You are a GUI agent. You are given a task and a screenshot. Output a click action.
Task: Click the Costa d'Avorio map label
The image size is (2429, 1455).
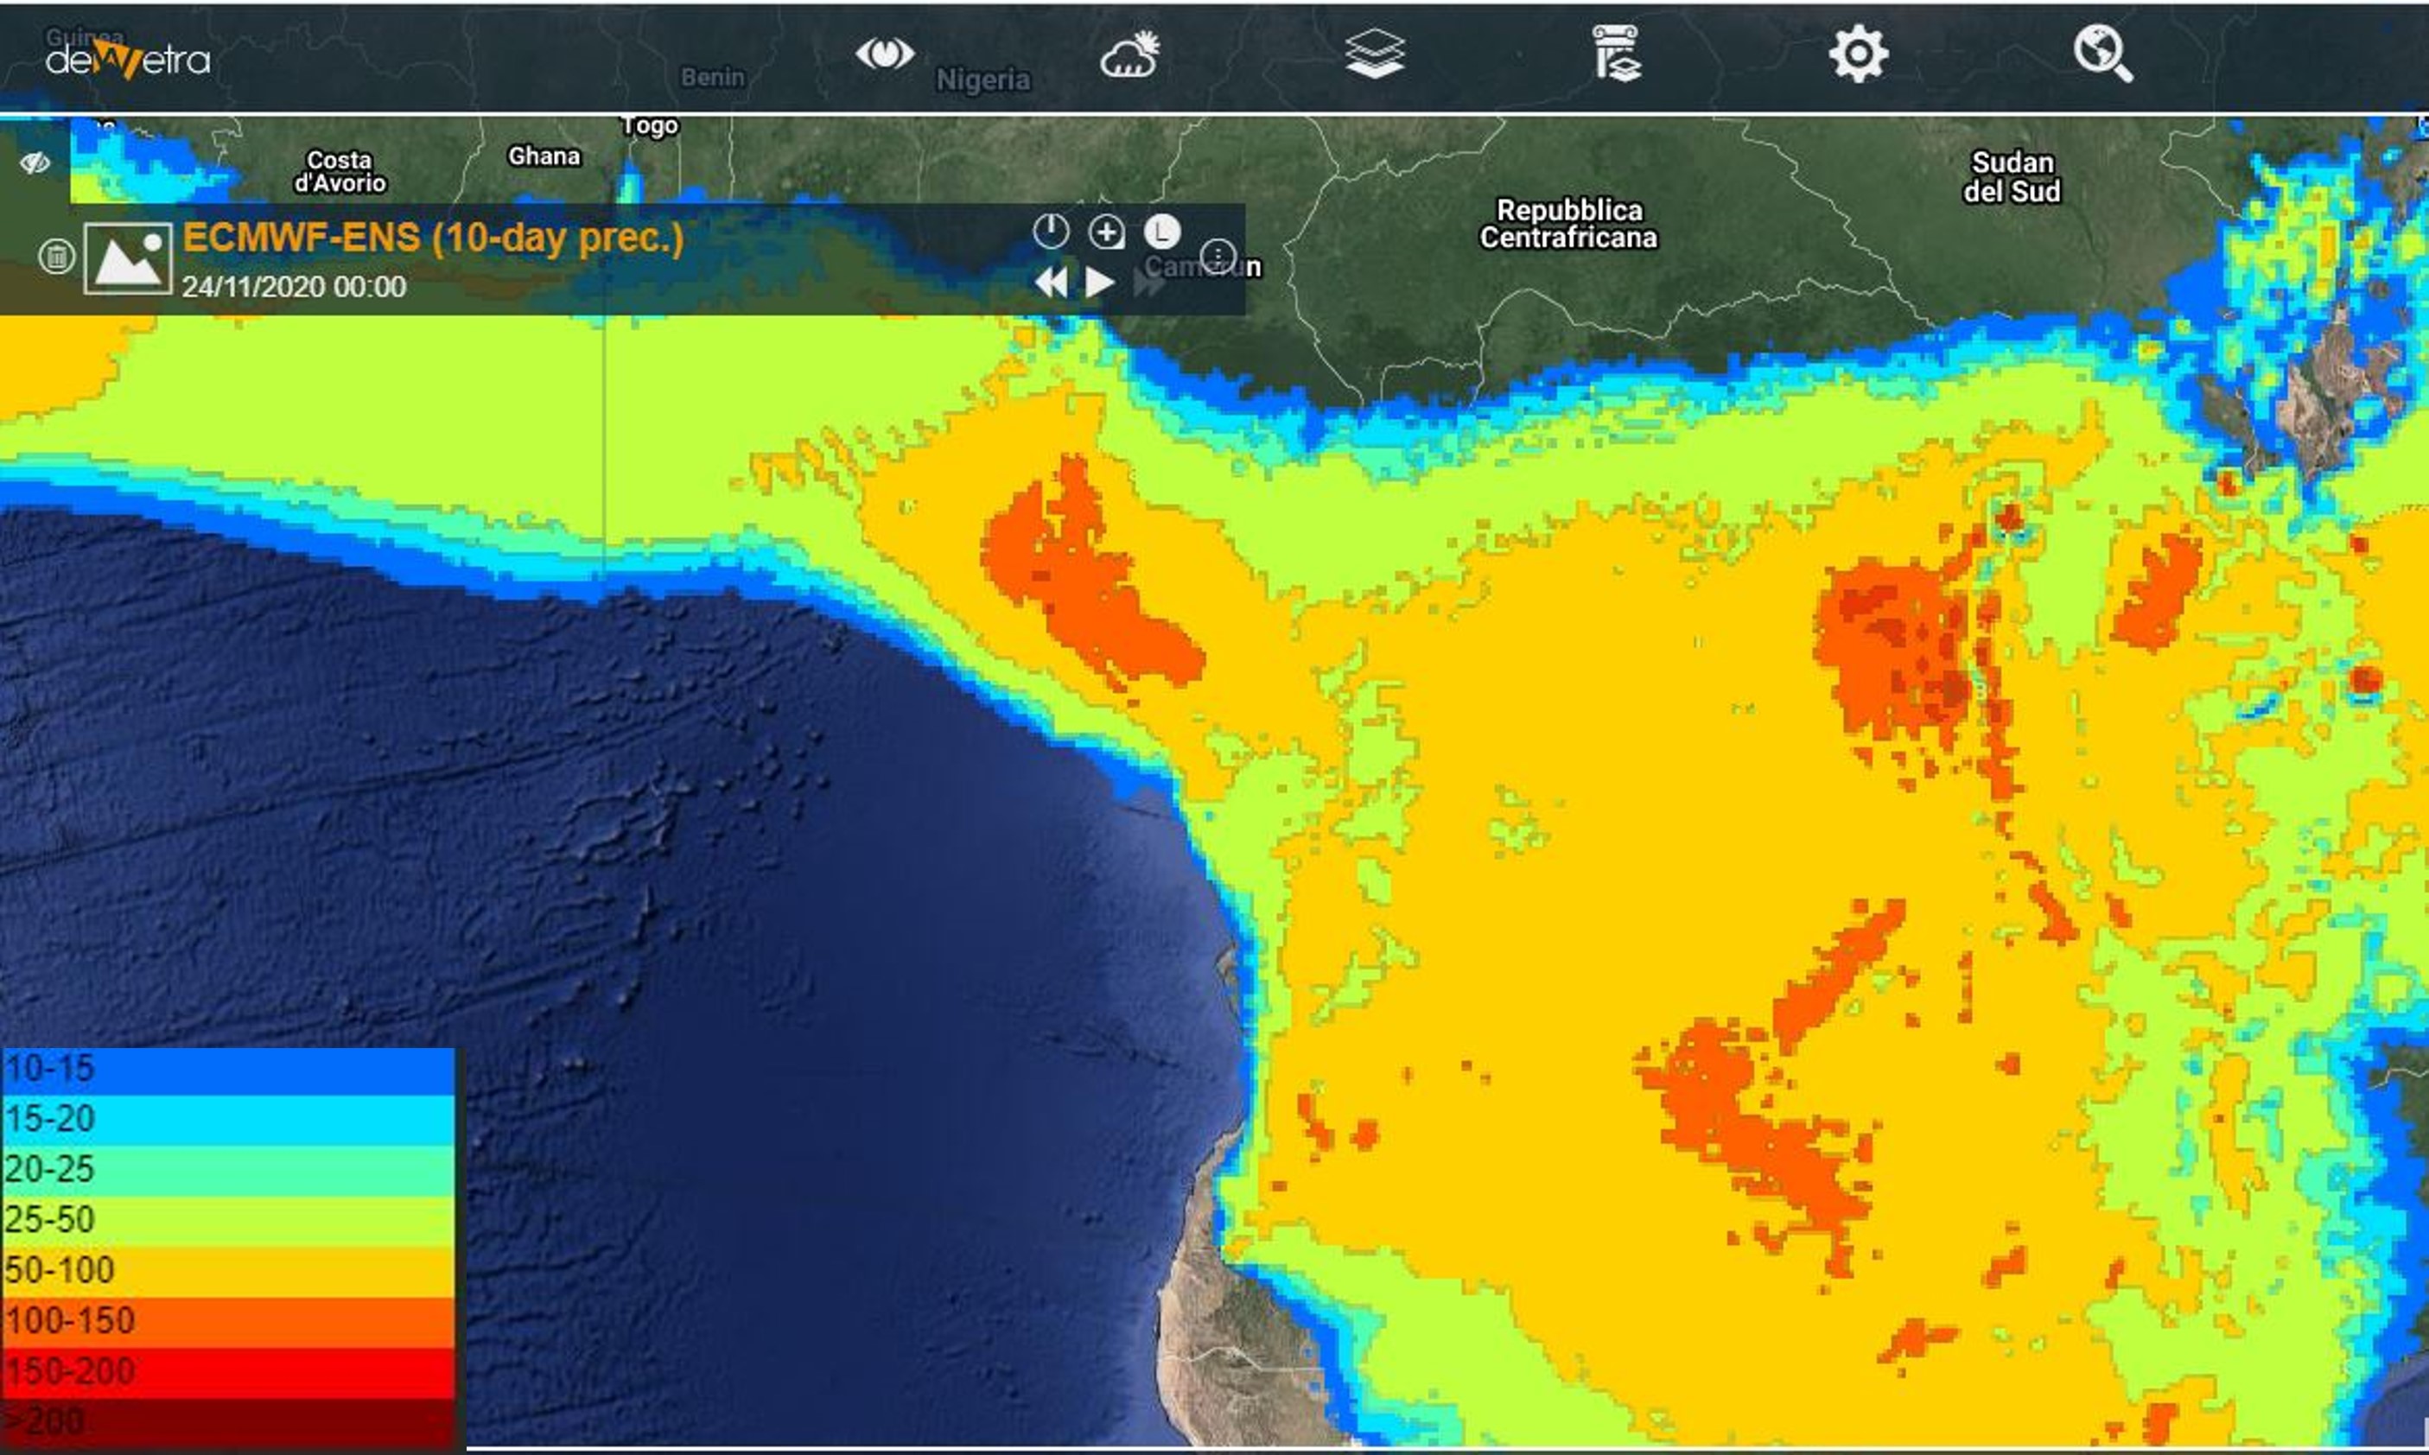pyautogui.click(x=340, y=173)
